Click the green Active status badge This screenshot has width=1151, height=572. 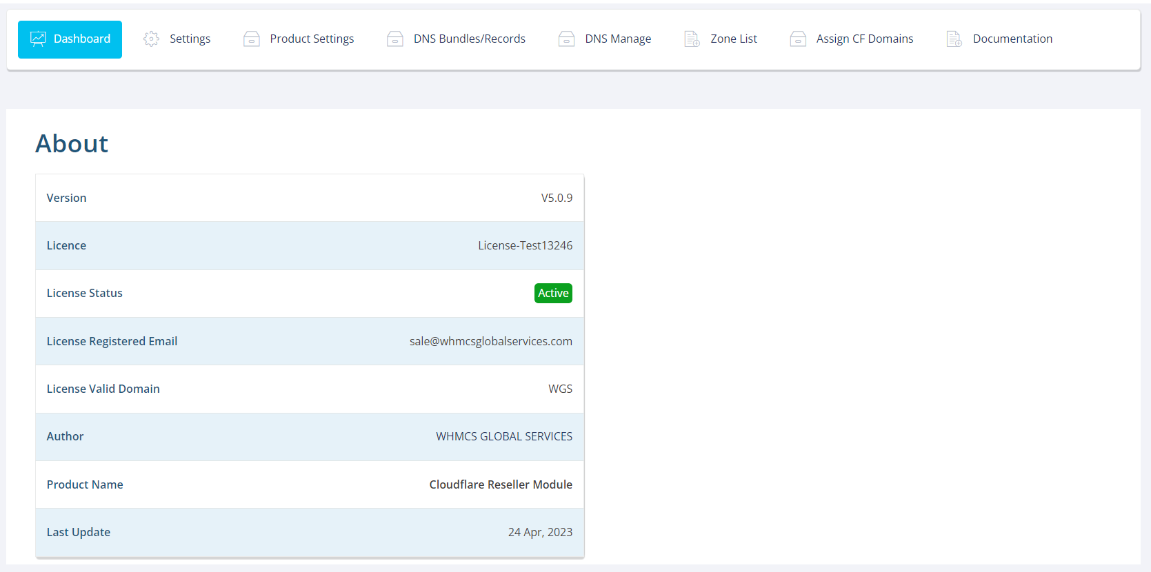[553, 293]
